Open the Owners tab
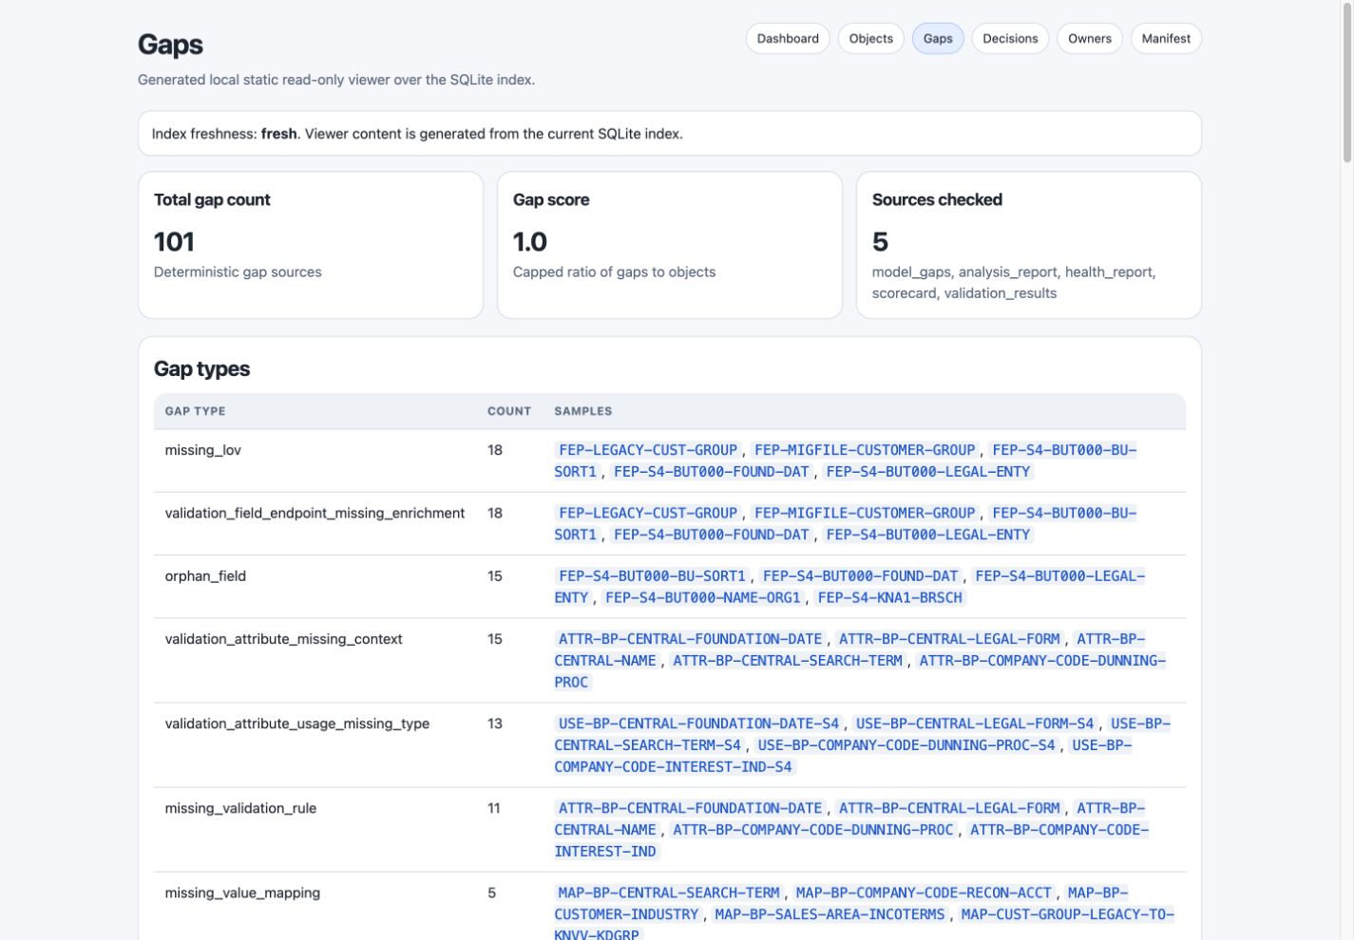Viewport: 1354px width, 940px height. [x=1089, y=39]
